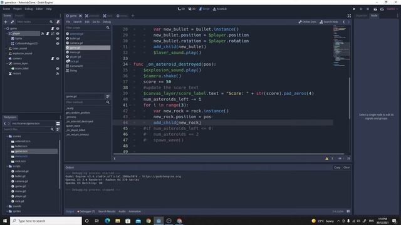The image size is (401, 225).
Task: Click the FileSystem vertical scrollbar
Action: coord(60,164)
